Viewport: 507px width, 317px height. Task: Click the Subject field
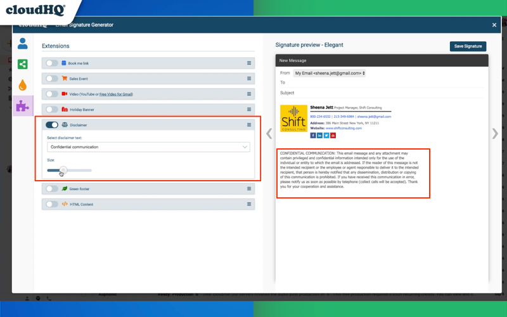tap(382, 93)
